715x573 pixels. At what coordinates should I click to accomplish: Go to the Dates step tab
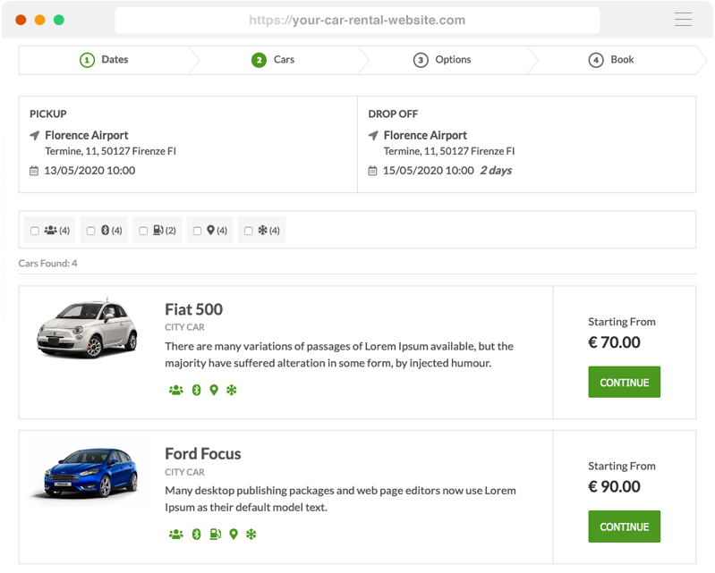pos(105,60)
